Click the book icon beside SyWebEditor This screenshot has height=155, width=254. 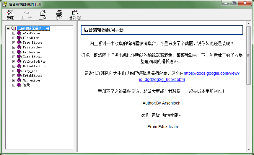tap(19, 76)
